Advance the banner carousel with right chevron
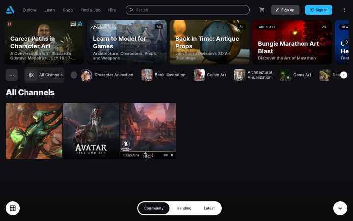 click(x=347, y=42)
